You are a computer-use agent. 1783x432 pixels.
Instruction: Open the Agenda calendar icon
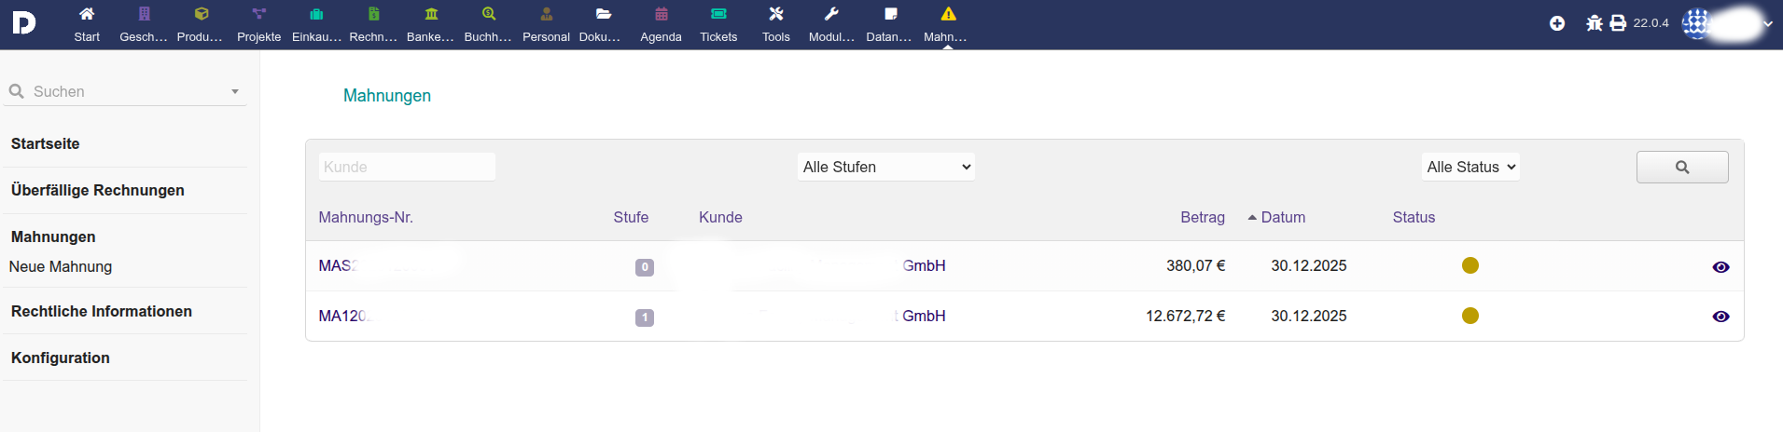[x=661, y=15]
